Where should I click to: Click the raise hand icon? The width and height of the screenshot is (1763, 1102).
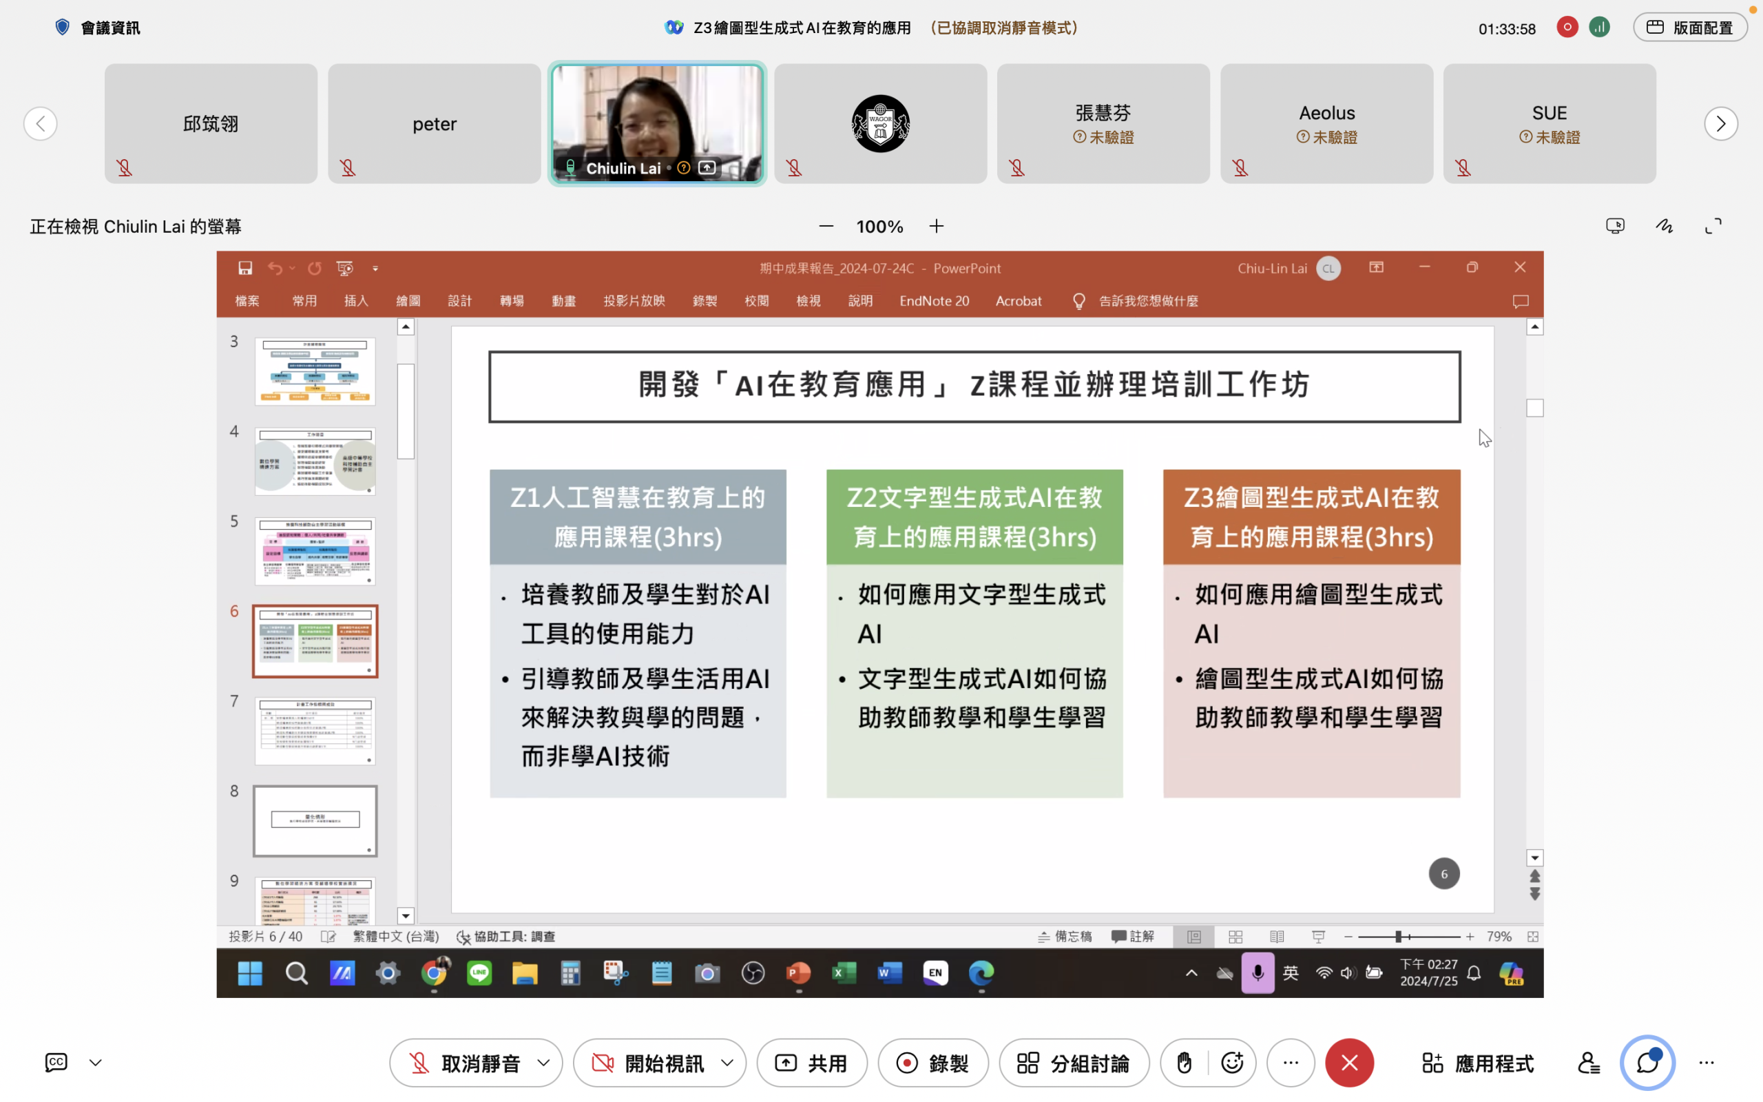[1184, 1063]
